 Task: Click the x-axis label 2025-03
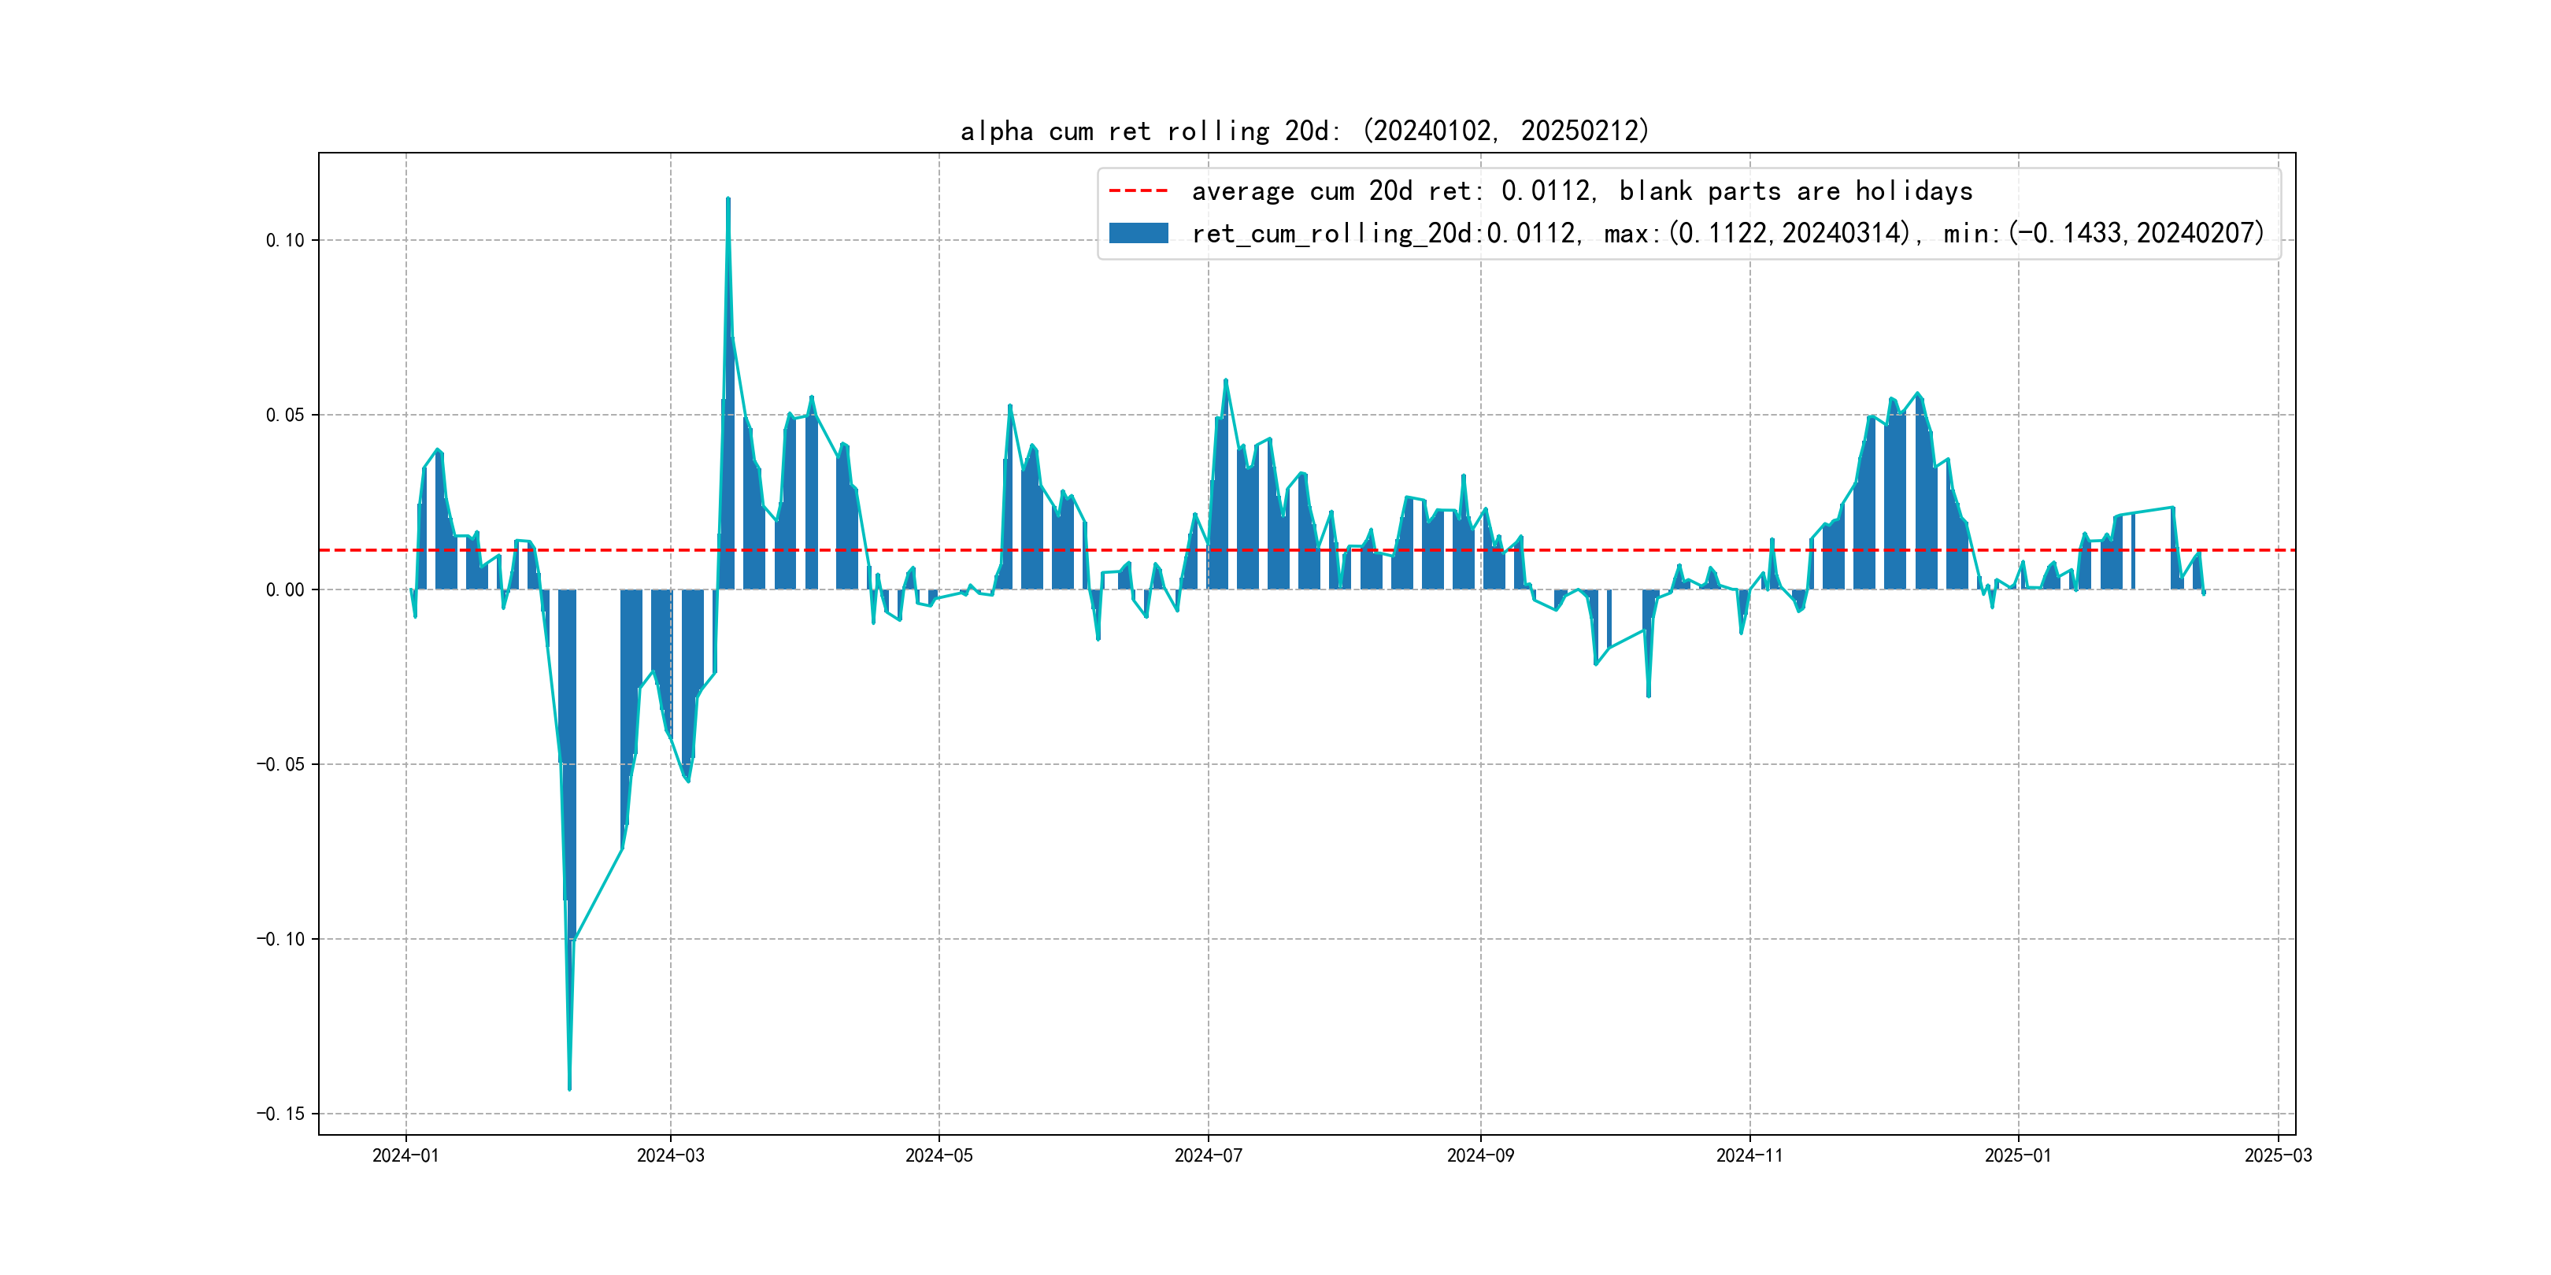(x=2278, y=1155)
